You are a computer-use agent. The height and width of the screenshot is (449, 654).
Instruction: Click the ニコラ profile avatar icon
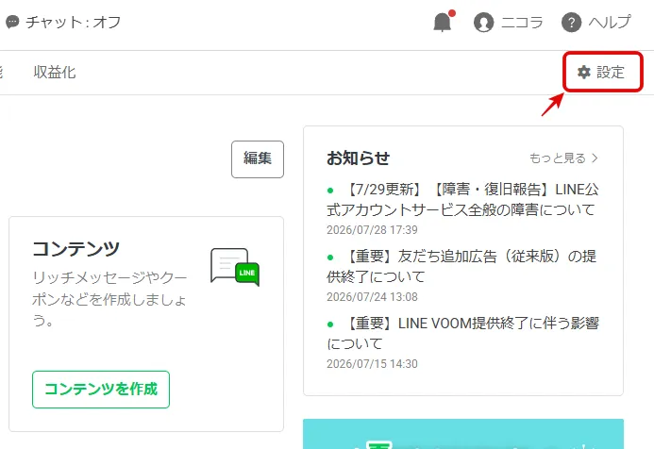pos(483,22)
